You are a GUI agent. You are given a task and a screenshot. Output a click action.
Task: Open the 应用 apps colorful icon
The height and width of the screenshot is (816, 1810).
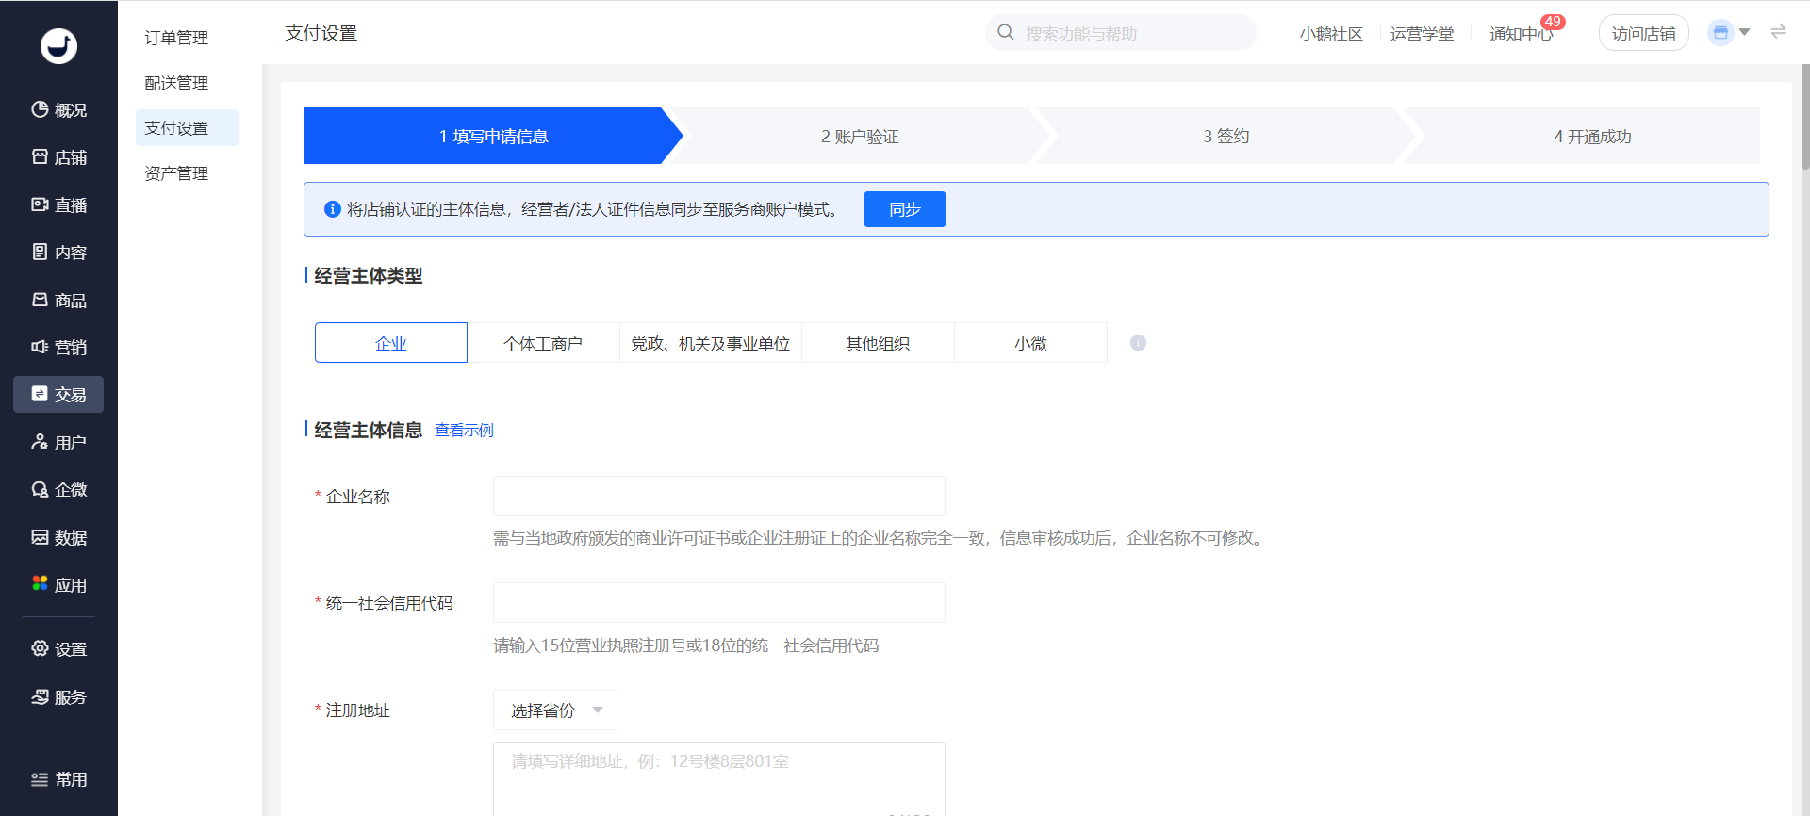(x=40, y=584)
